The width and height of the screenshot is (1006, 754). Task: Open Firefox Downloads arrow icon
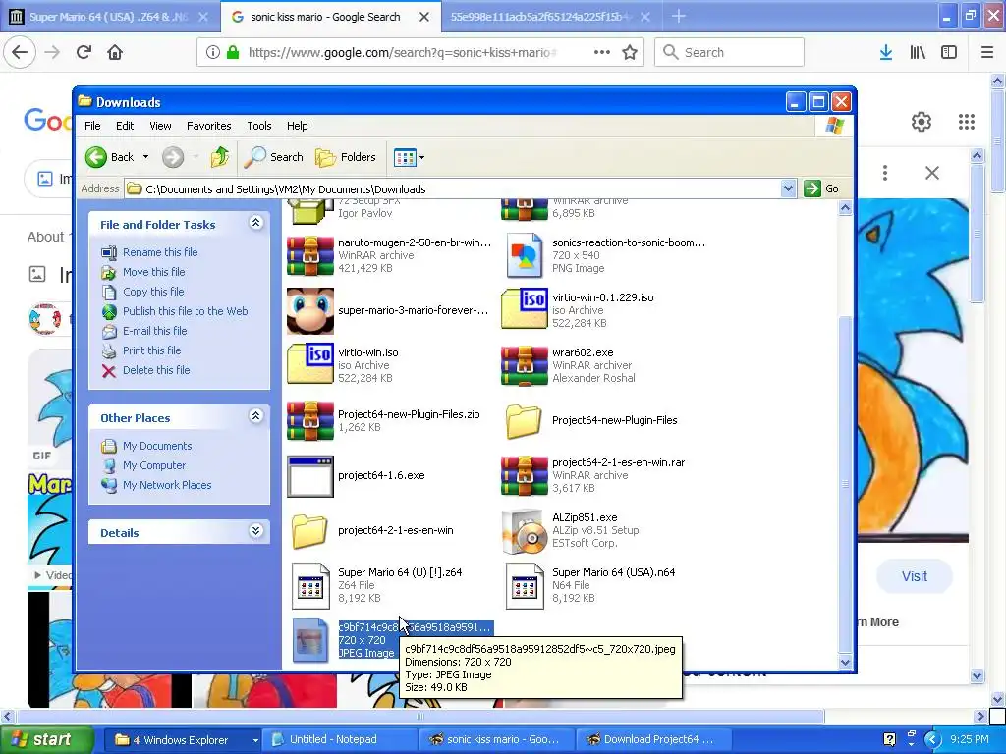coord(886,53)
